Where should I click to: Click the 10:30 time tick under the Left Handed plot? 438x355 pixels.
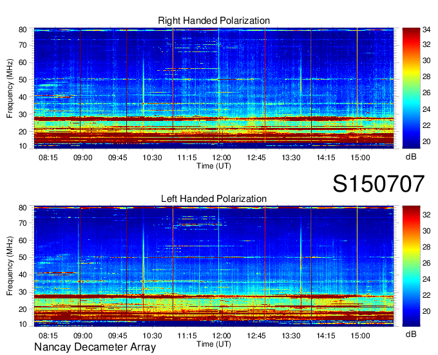click(x=152, y=336)
